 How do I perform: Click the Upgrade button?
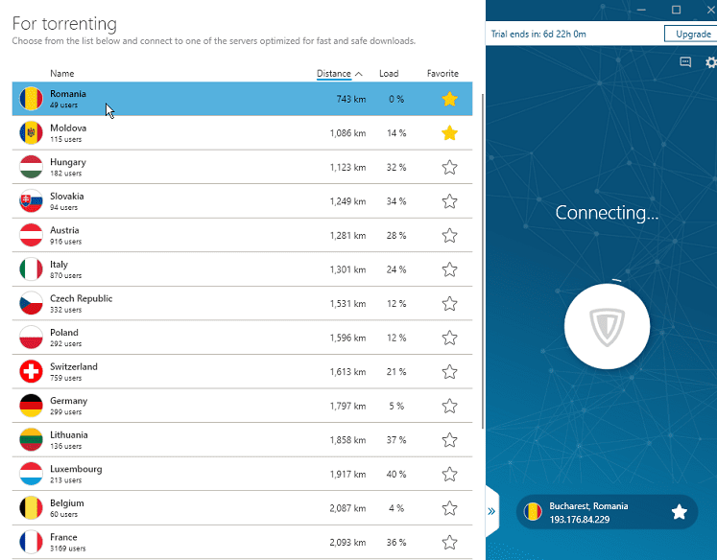click(x=691, y=34)
